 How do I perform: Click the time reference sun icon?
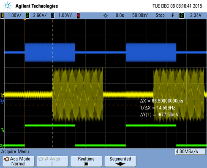106,16
